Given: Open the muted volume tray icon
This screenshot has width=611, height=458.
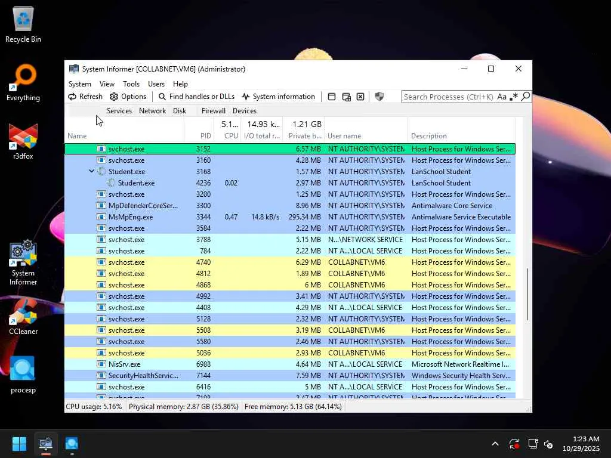Looking at the screenshot, I should pos(548,444).
